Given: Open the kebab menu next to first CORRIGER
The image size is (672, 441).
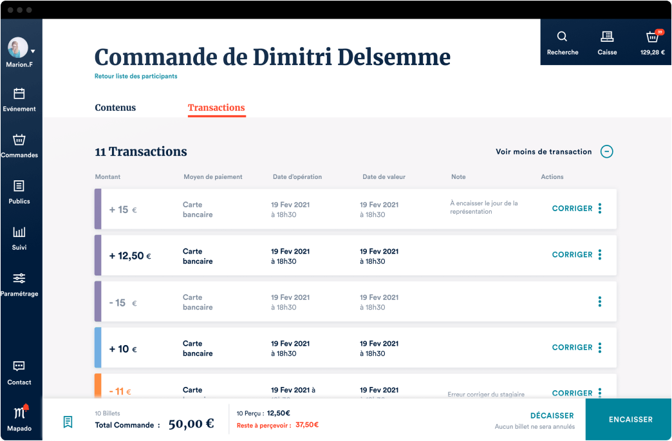Looking at the screenshot, I should coord(599,208).
